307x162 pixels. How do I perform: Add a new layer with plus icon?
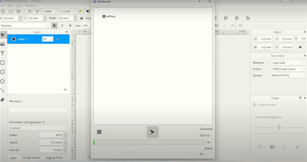click(x=65, y=90)
